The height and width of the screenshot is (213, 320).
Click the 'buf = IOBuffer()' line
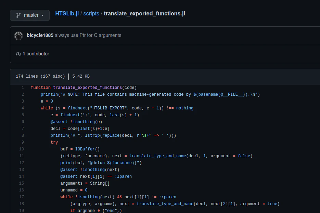[x=80, y=149]
